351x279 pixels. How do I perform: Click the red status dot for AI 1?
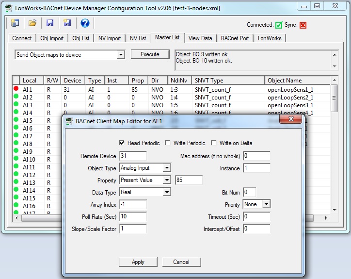tap(16, 89)
